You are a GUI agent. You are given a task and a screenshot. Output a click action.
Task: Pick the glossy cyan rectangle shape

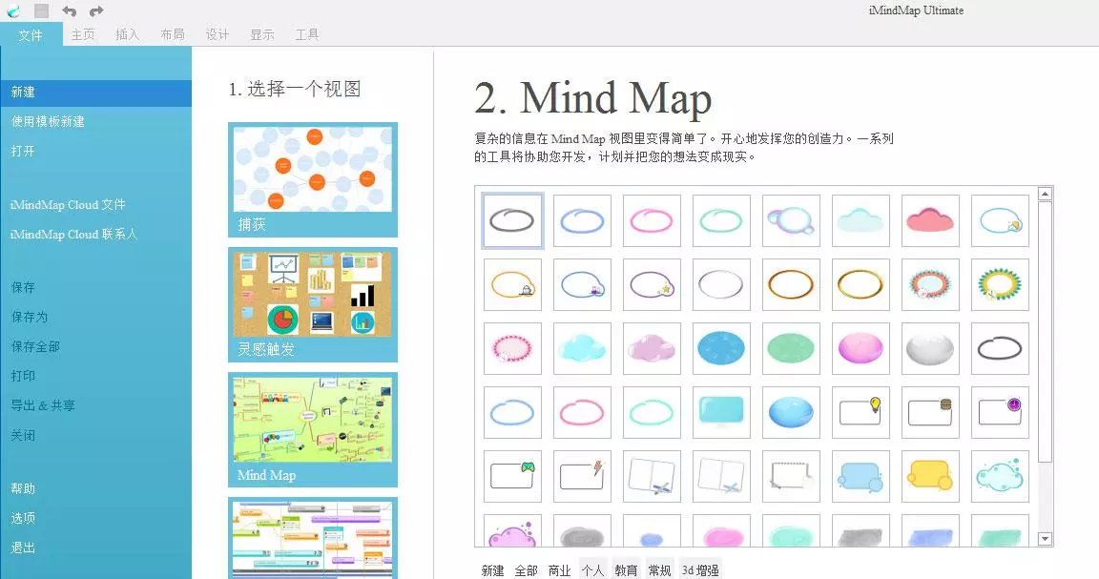721,412
